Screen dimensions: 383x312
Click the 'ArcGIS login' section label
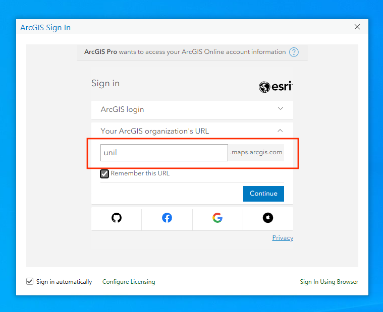pos(122,109)
